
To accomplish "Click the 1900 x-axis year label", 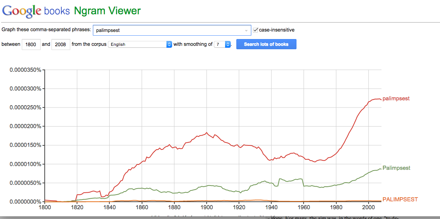I will pyautogui.click(x=207, y=207).
